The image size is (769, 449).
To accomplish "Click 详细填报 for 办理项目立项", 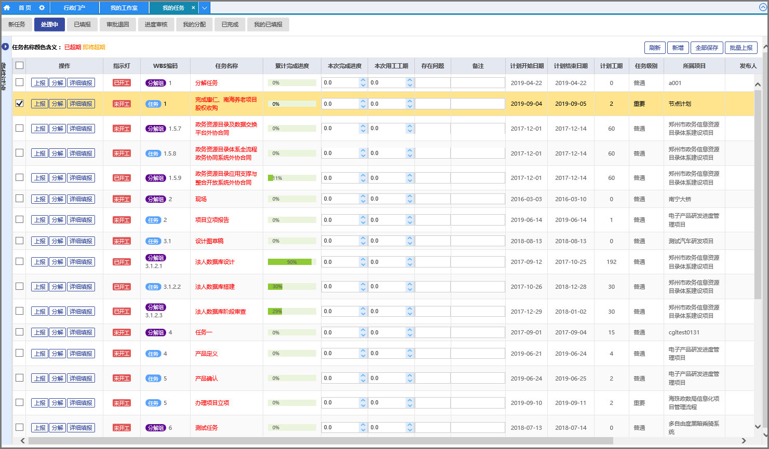I will tap(81, 403).
